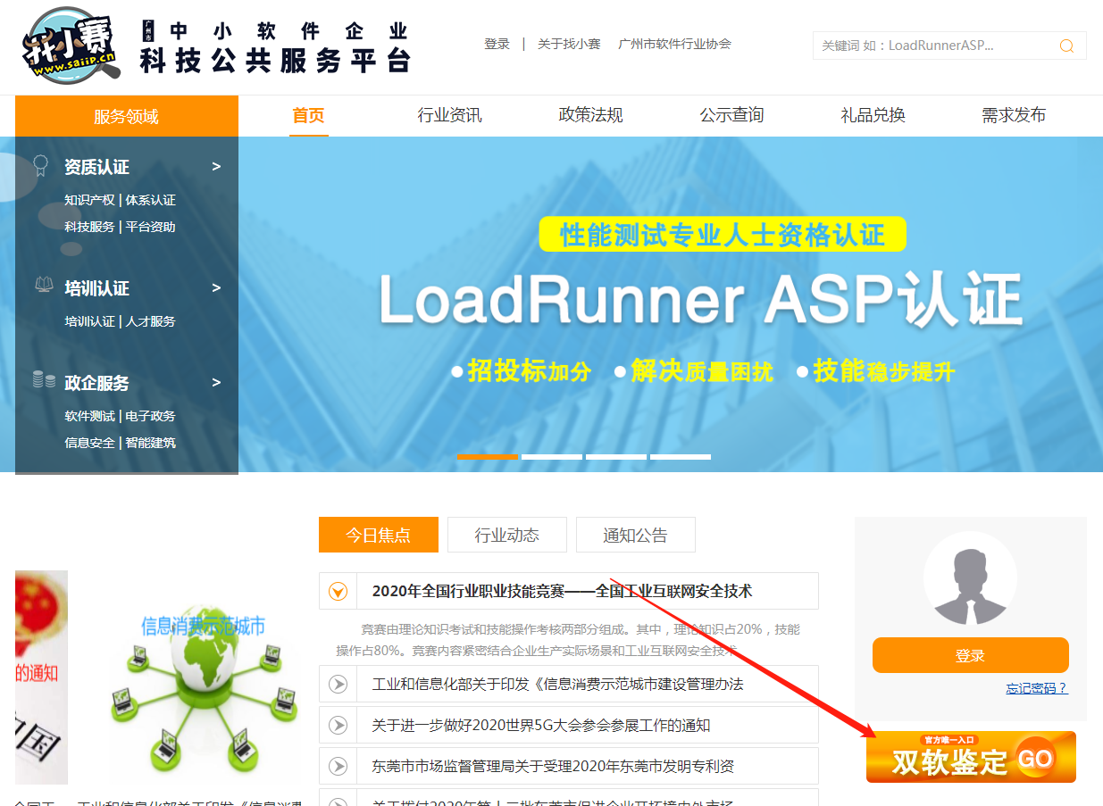1103x806 pixels.
Task: Click the 政企服务 coin stack icon
Action: click(x=44, y=380)
